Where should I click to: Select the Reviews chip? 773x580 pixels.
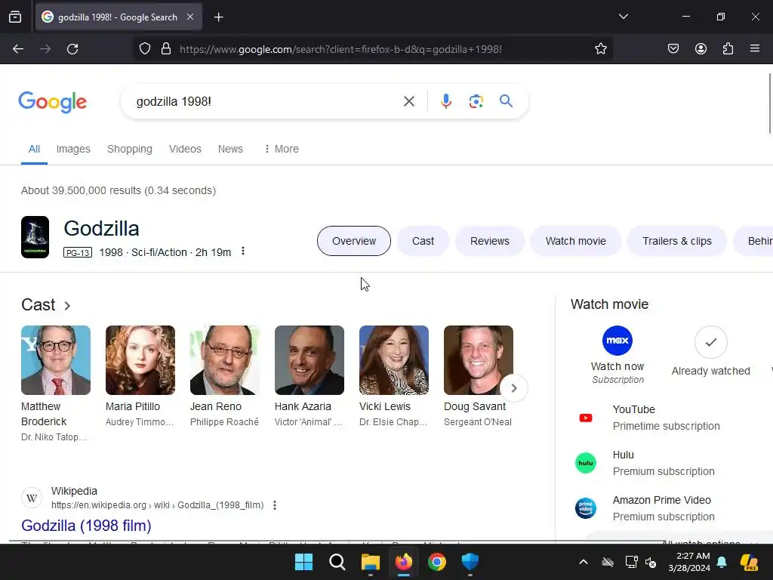[489, 241]
